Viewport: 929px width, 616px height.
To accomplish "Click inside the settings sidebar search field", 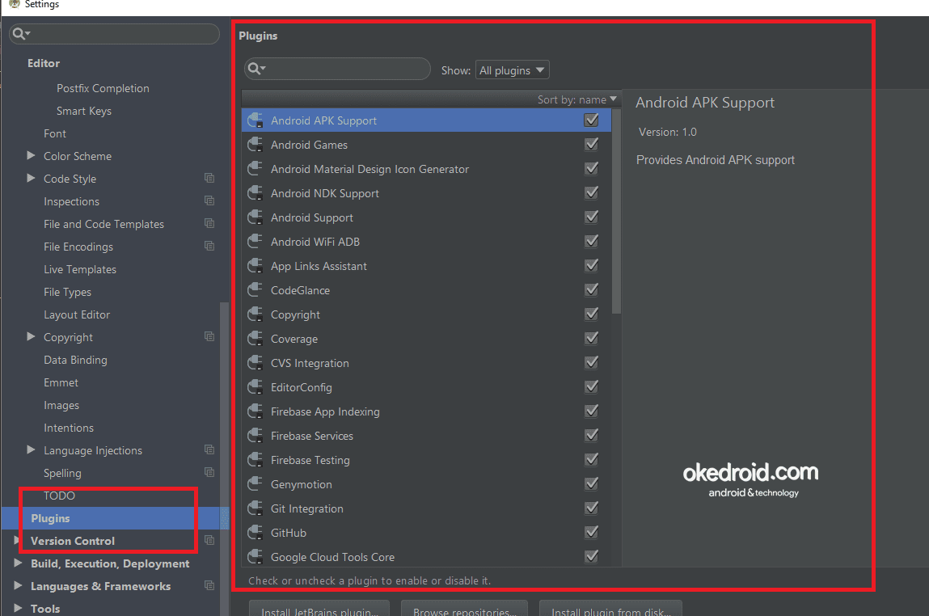I will pyautogui.click(x=113, y=34).
